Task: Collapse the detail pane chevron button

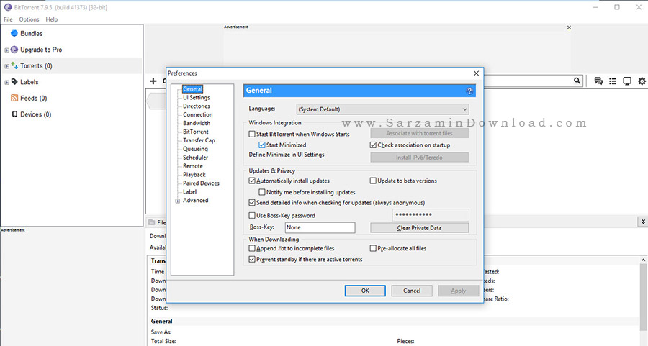Action: pos(643,222)
